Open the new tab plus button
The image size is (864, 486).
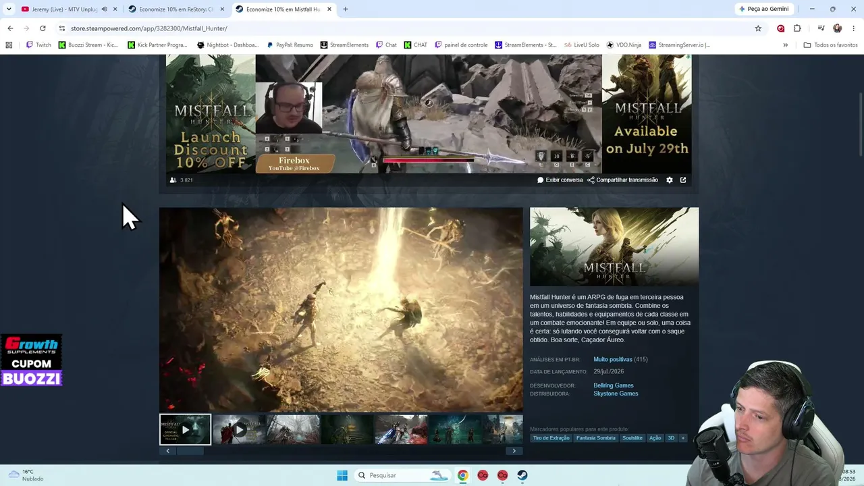345,9
